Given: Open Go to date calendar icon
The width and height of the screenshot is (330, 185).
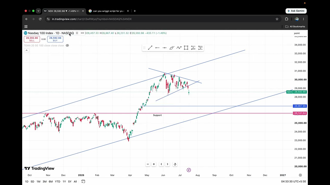Looking at the screenshot, I should tap(83, 181).
